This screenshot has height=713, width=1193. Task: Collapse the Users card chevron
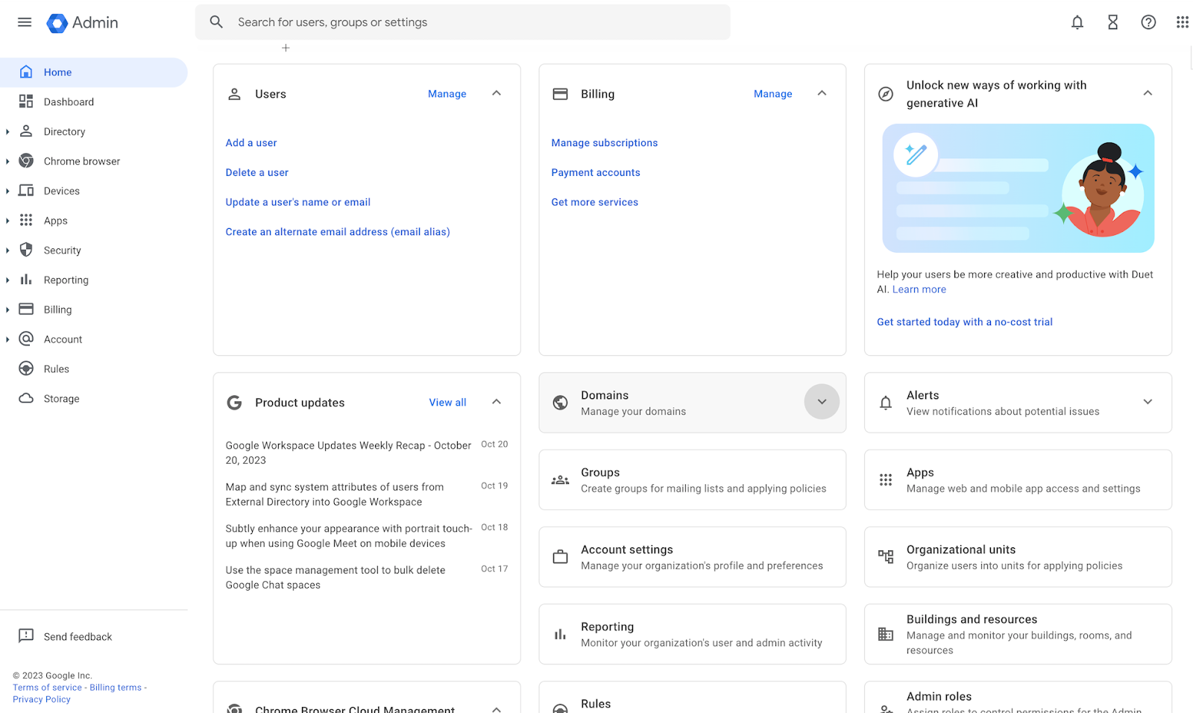pos(497,93)
